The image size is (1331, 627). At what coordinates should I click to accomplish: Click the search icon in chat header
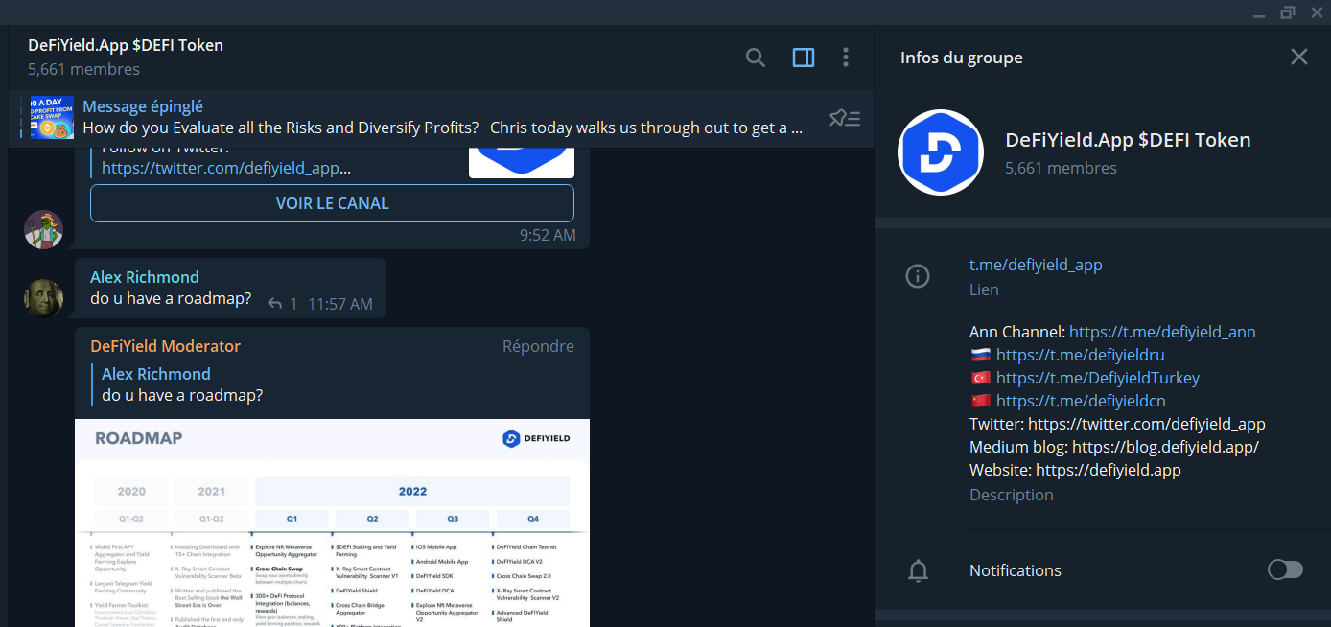point(756,58)
